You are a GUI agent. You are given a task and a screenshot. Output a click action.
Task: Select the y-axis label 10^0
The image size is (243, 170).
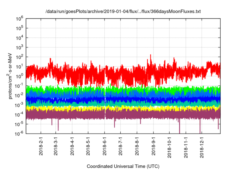click(20, 76)
